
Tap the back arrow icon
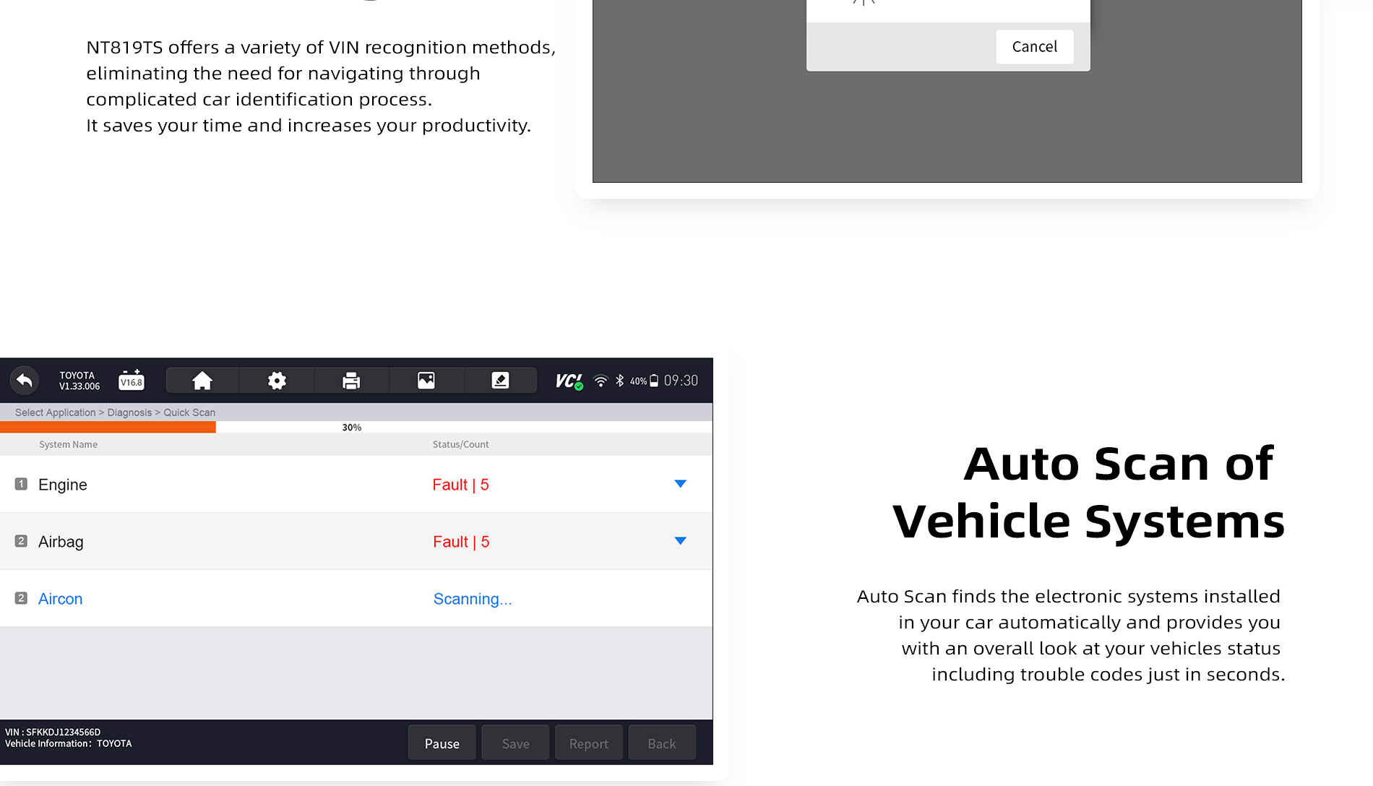click(25, 380)
